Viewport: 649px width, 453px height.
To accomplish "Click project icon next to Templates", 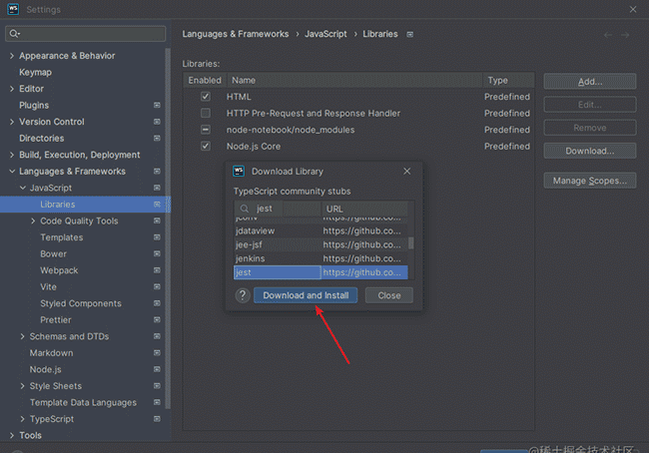I will (x=157, y=237).
